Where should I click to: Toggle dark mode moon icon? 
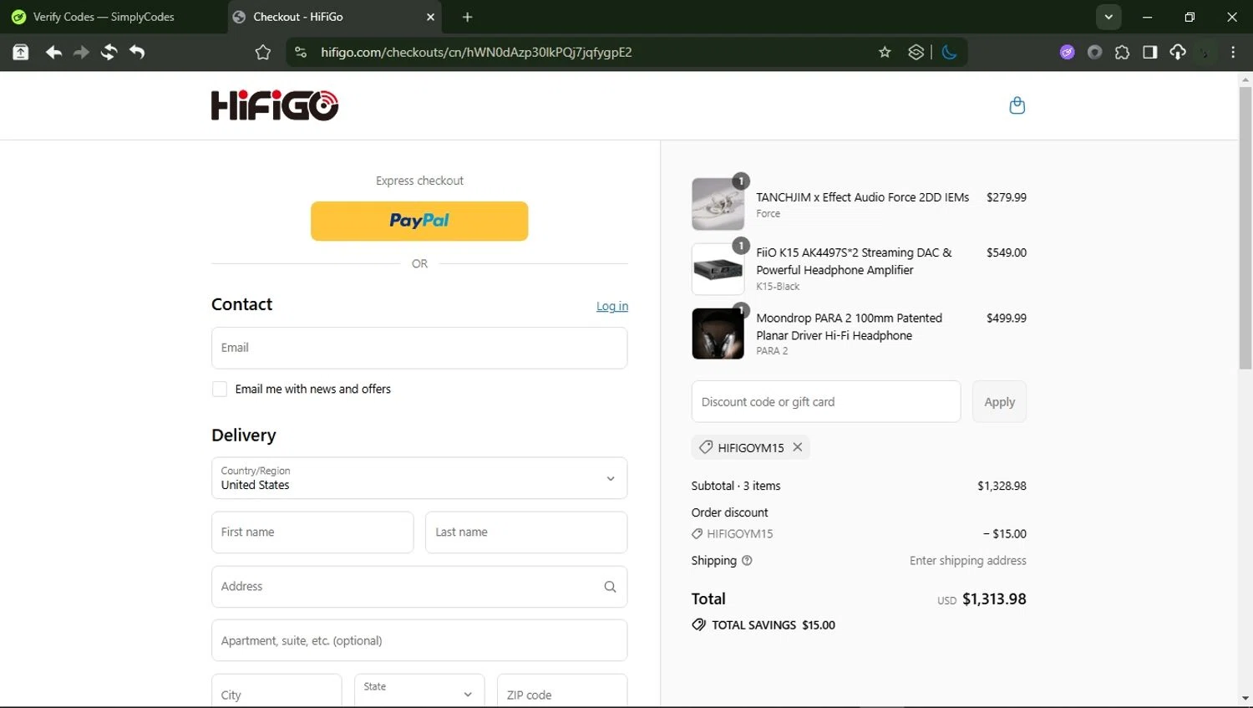(x=950, y=52)
